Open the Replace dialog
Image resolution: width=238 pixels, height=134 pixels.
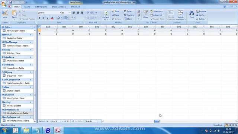201,12
